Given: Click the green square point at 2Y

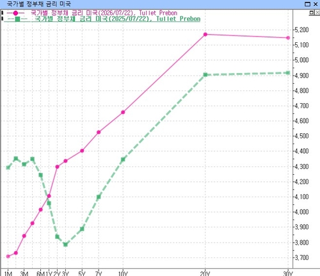Looking at the screenshot, I should pos(57,237).
